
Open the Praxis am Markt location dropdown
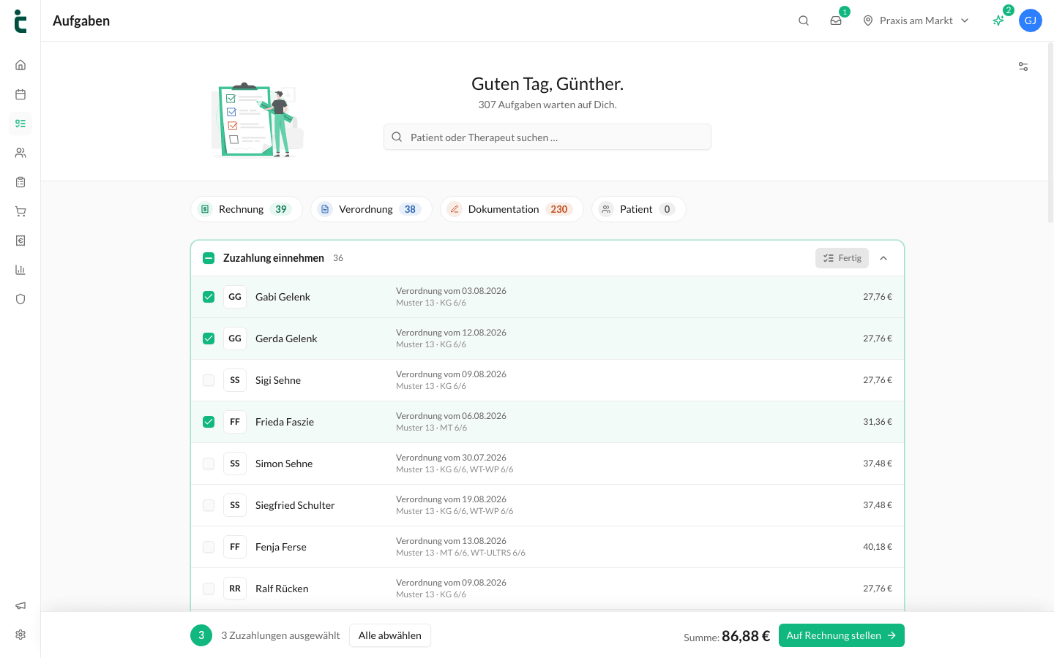916,20
